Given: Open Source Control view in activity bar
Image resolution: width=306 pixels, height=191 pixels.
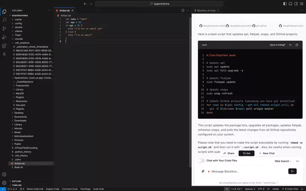Looking at the screenshot, I should point(4,29).
